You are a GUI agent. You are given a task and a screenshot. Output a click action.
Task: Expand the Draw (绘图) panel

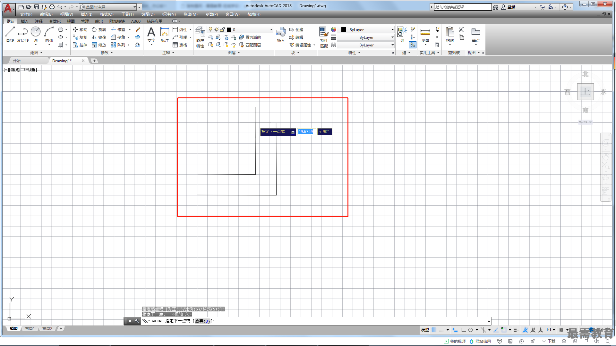pyautogui.click(x=36, y=53)
